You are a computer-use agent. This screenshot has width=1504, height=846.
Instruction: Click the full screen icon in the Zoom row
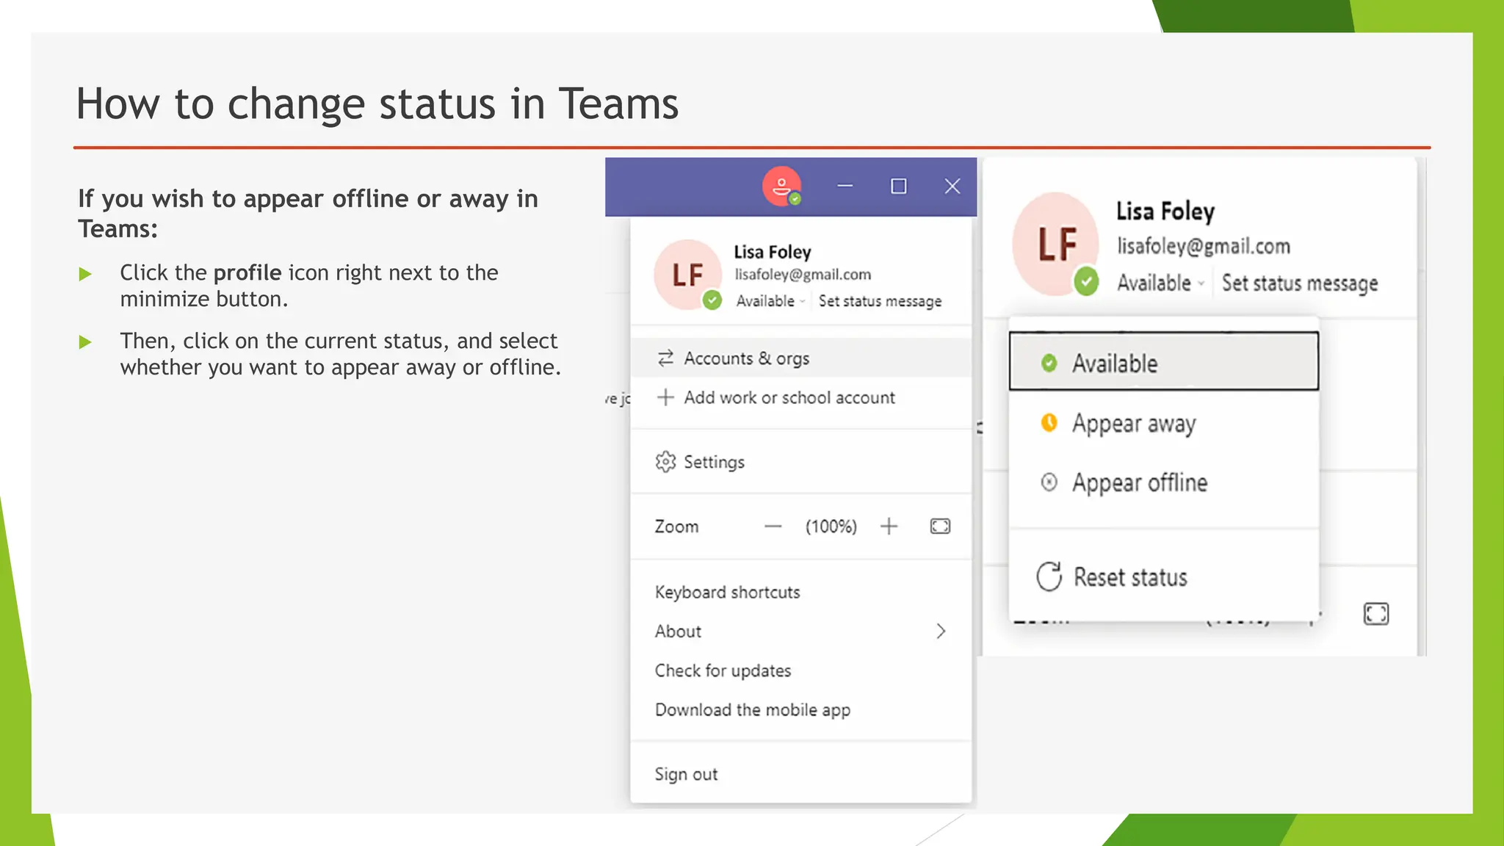(x=940, y=527)
